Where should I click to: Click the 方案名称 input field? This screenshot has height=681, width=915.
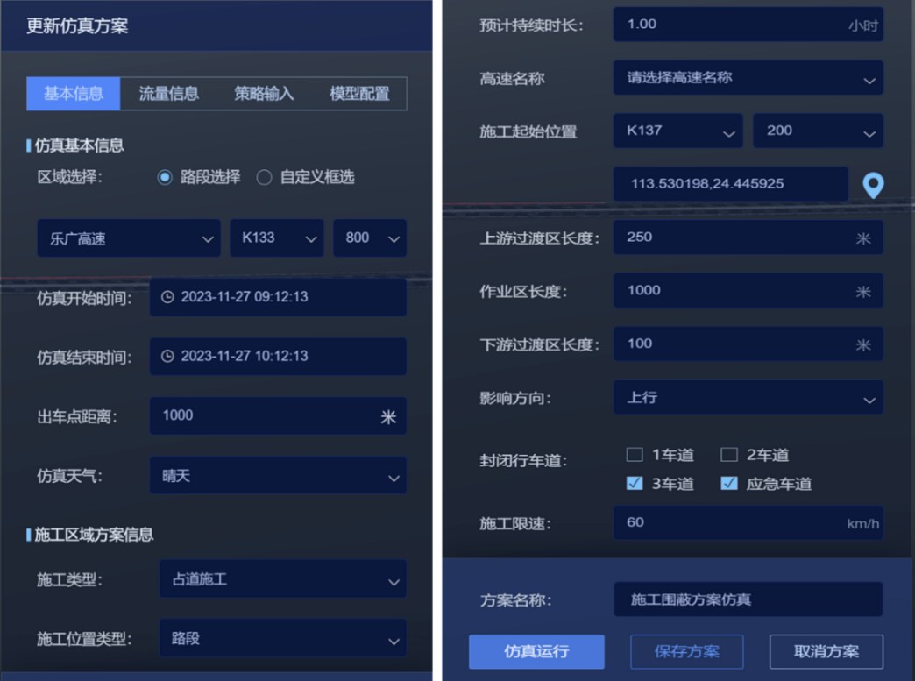pyautogui.click(x=748, y=599)
